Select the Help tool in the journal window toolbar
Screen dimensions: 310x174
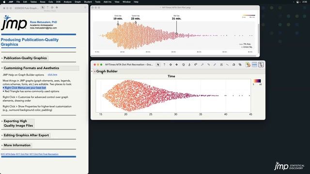point(47,8)
